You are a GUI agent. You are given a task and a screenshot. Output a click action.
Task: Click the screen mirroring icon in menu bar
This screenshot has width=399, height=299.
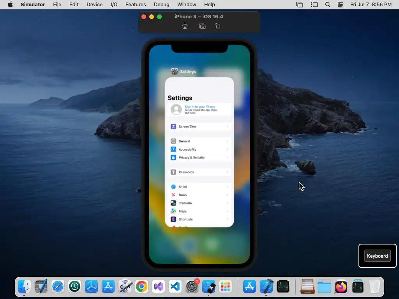click(300, 5)
